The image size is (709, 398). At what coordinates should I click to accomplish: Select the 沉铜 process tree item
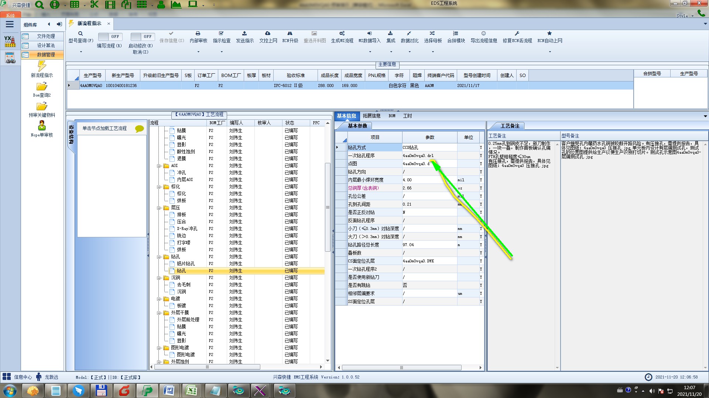click(181, 291)
